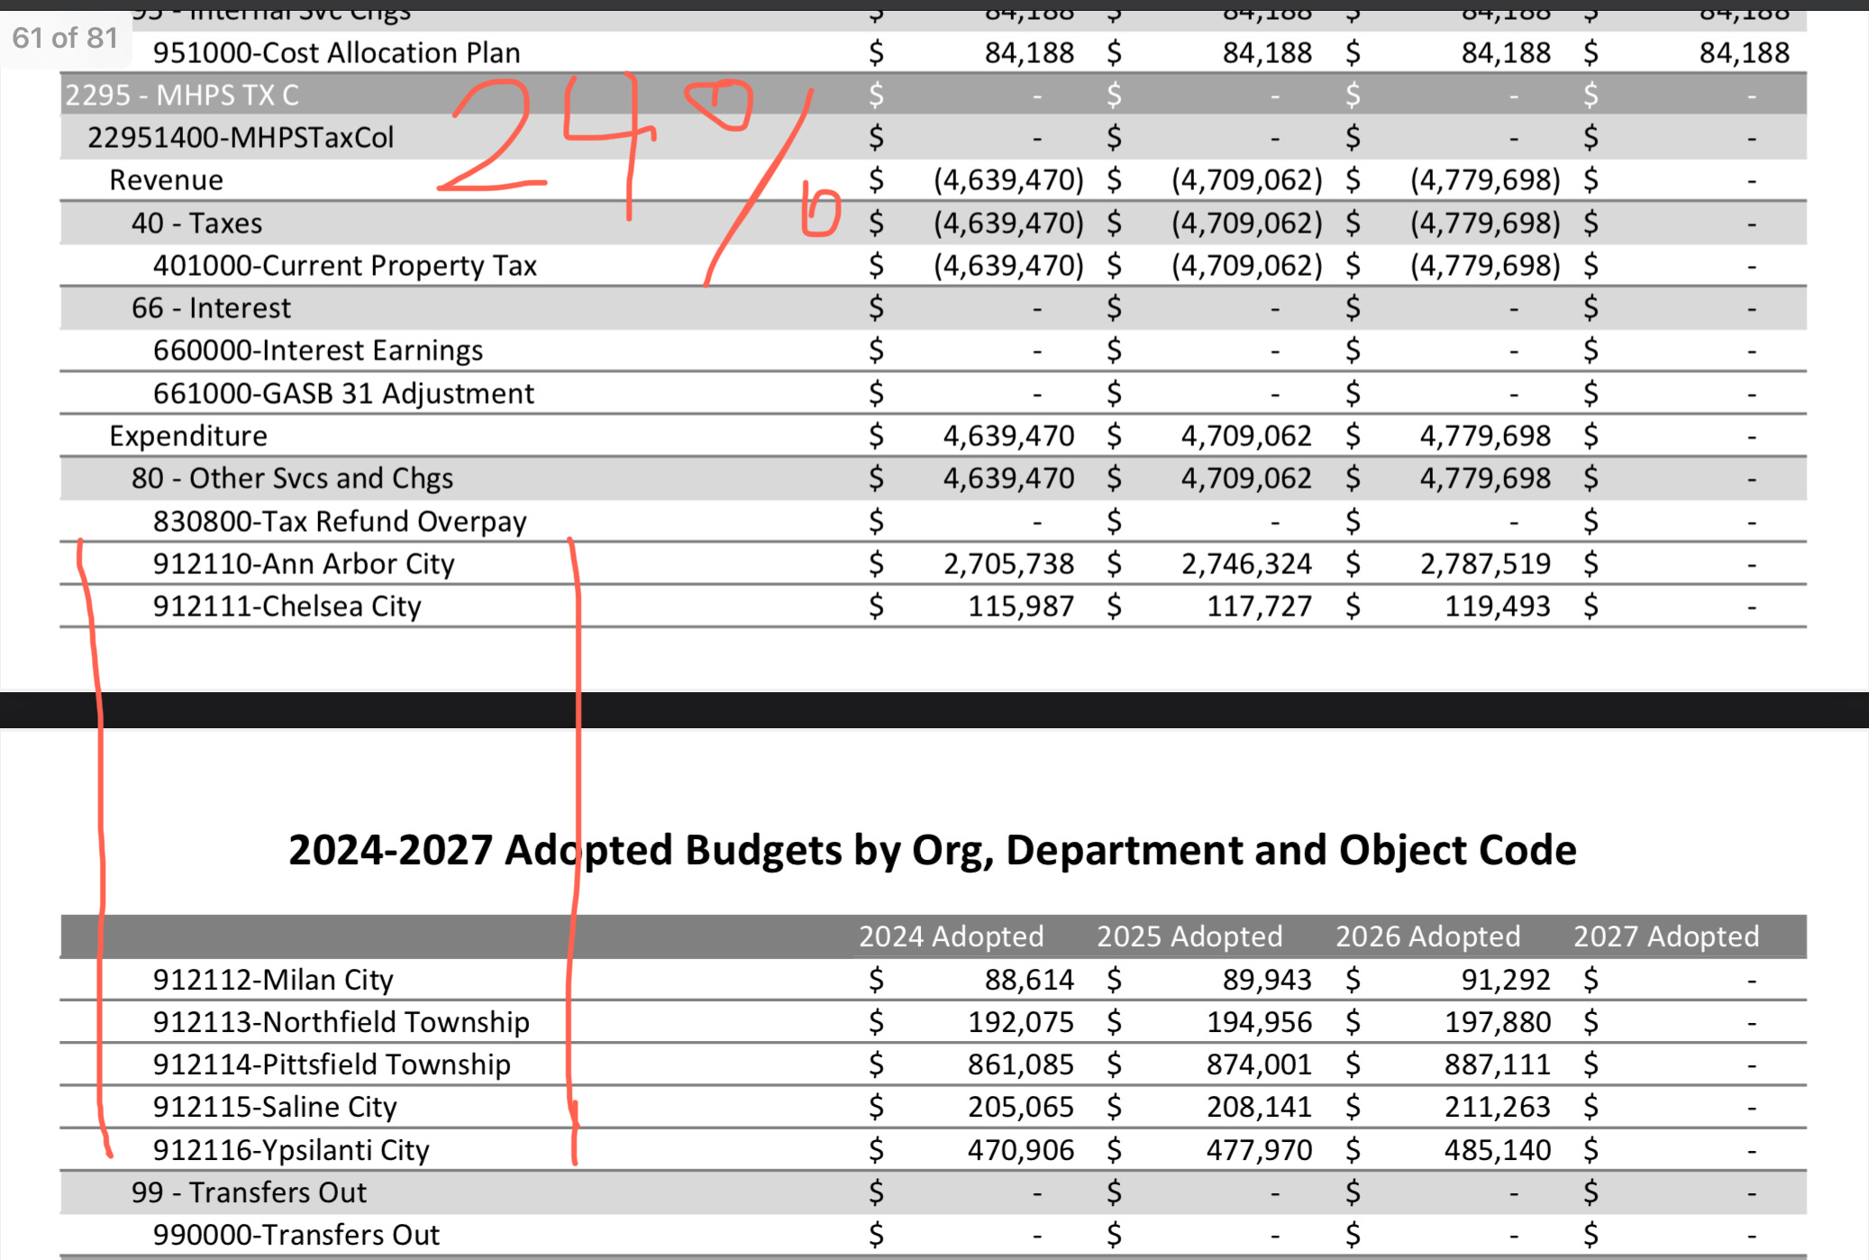Click the 61 of 81 page indicator
This screenshot has height=1260, width=1869.
coord(65,38)
